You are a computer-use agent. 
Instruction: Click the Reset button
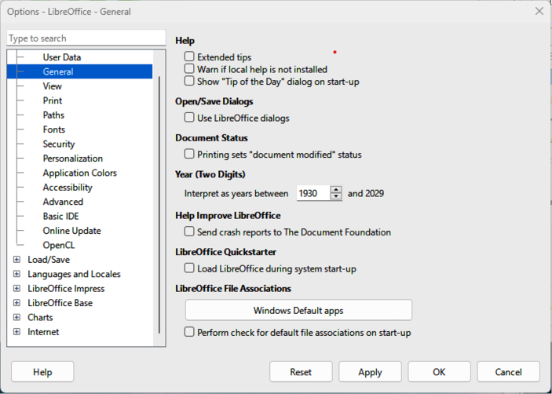tap(301, 372)
